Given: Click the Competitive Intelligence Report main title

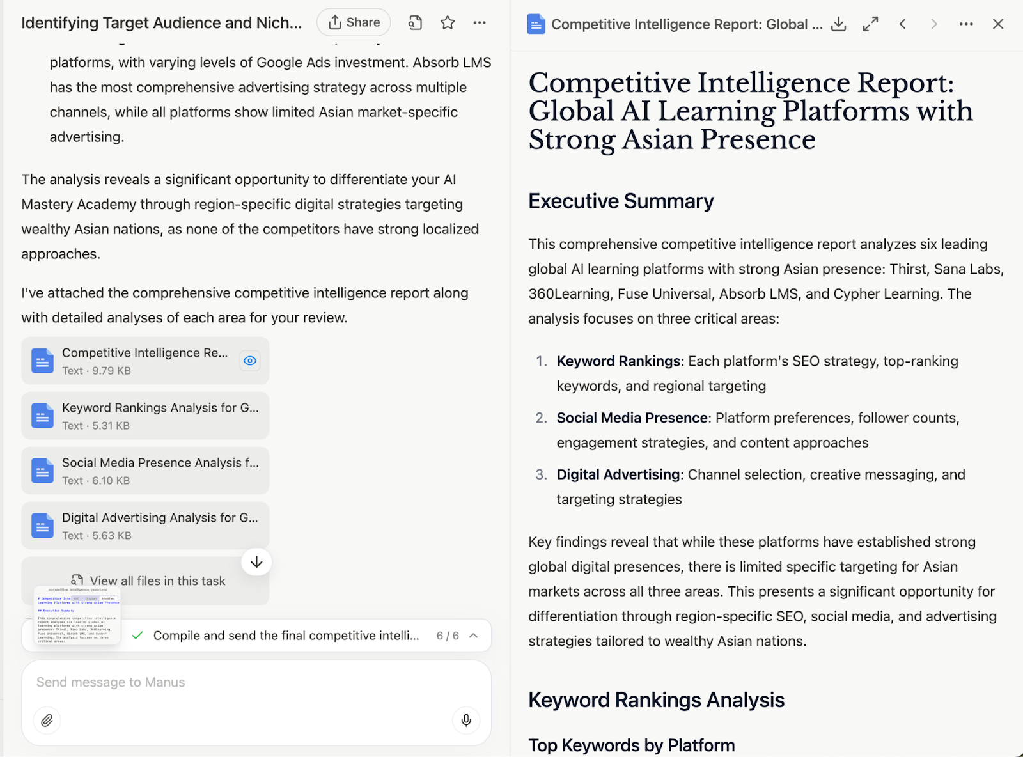Looking at the screenshot, I should 751,111.
